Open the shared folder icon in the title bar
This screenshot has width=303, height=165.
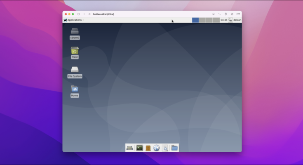(x=238, y=14)
